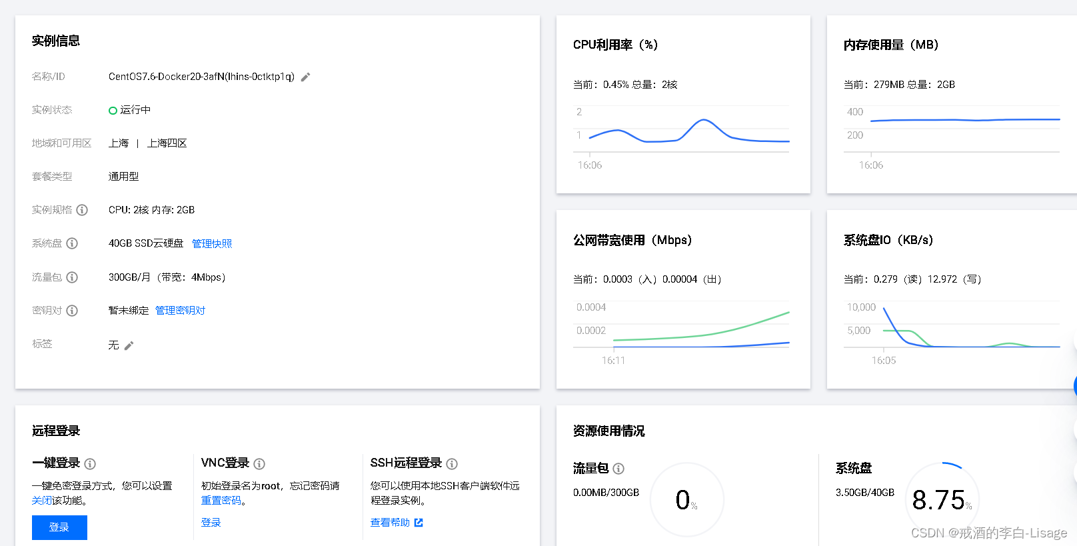
Task: Open 查看帮助 for SSH login
Action: click(x=390, y=523)
